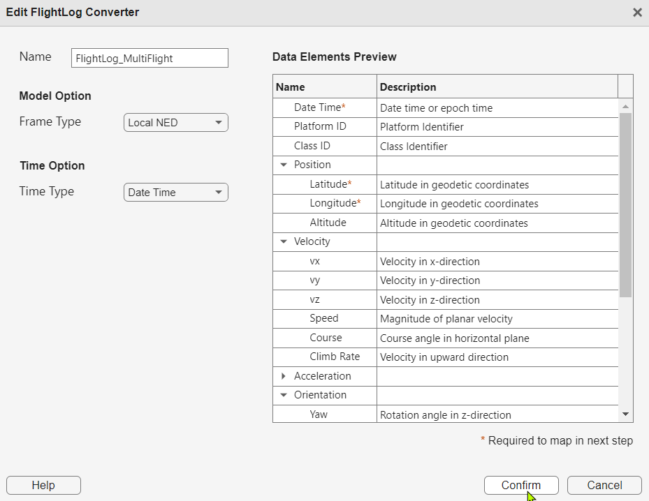Click the Name column header
649x501 pixels.
click(324, 87)
